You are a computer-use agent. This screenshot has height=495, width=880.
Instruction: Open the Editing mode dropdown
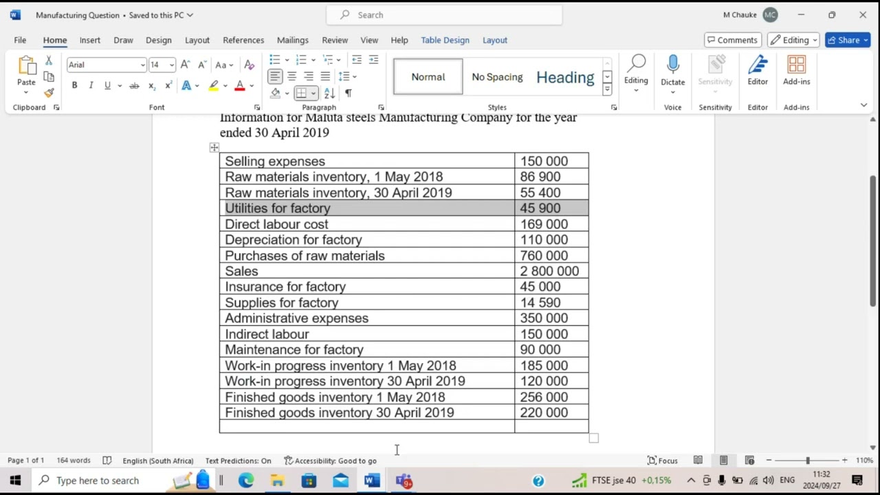pos(793,40)
